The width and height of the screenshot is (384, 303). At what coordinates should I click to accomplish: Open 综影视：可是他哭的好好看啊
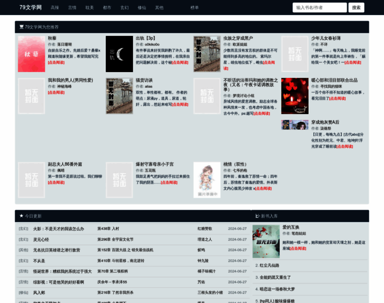(59, 282)
